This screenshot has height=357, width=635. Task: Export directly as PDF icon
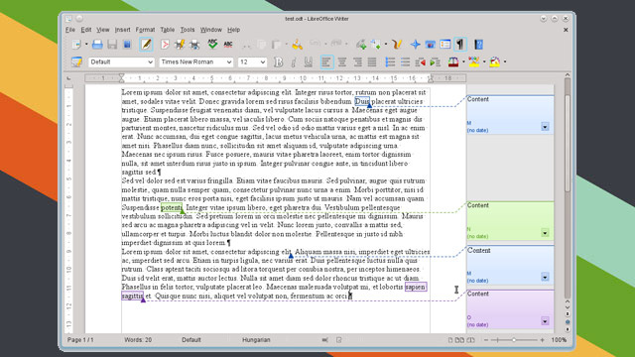pos(165,45)
